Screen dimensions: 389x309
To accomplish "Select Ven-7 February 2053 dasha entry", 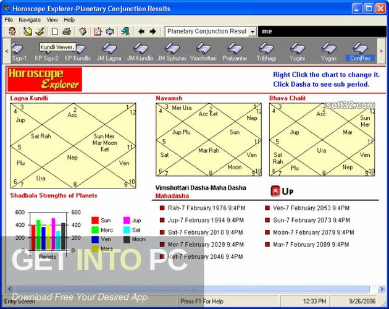I will pos(309,208).
